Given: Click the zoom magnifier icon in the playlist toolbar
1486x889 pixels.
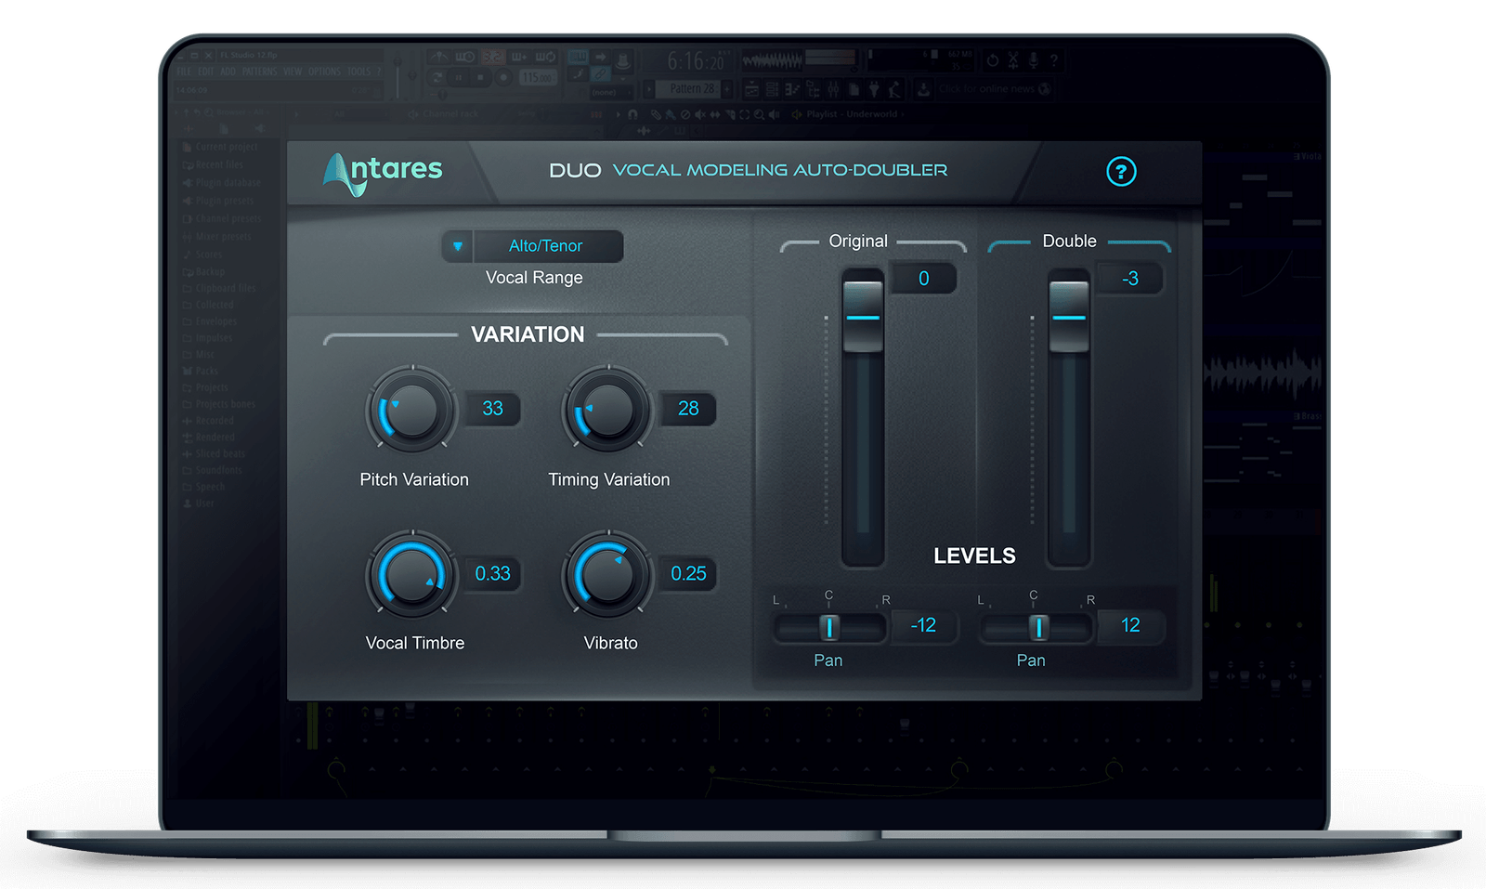Looking at the screenshot, I should [757, 113].
